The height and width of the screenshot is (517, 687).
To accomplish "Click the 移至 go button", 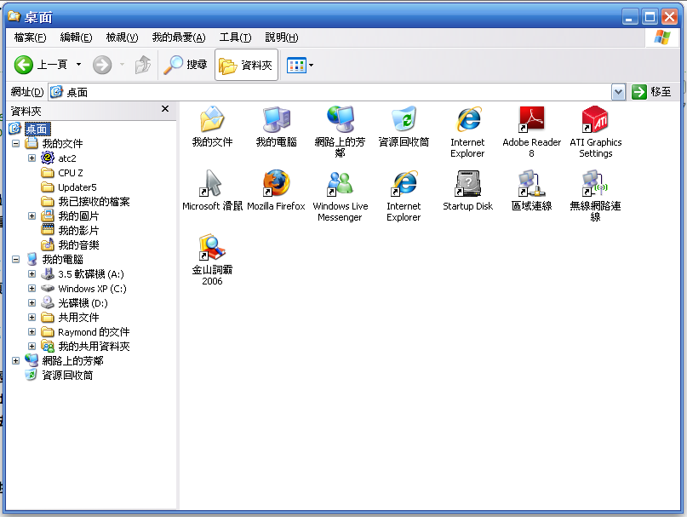I will click(x=651, y=92).
